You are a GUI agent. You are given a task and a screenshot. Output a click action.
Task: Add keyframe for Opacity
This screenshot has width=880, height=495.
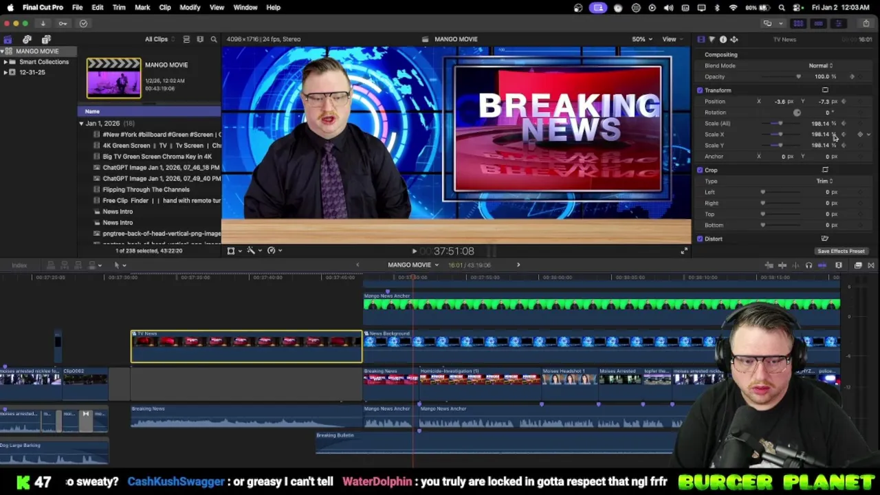(x=852, y=76)
